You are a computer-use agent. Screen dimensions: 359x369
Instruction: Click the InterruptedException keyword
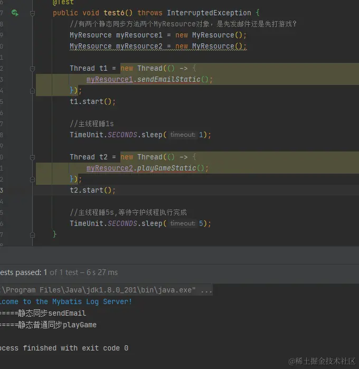[209, 13]
